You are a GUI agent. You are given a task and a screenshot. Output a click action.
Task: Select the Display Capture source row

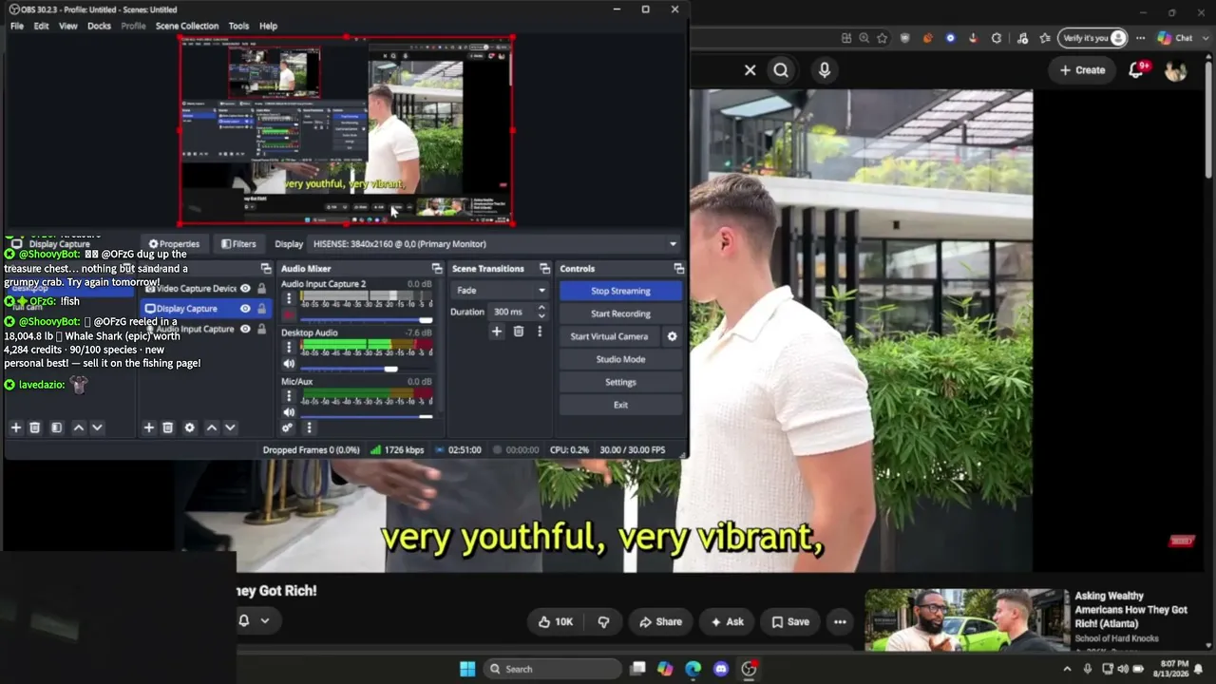(x=206, y=309)
